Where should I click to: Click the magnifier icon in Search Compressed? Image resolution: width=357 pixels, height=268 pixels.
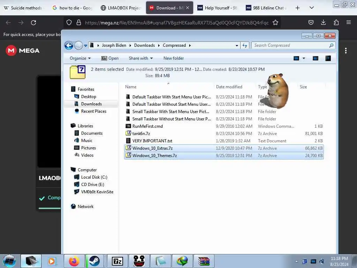tap(331, 45)
